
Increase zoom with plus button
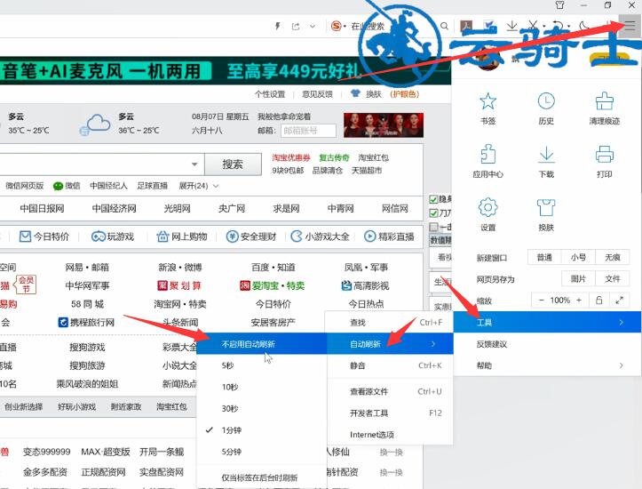[579, 300]
